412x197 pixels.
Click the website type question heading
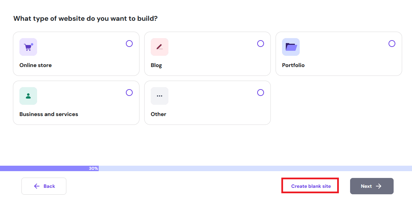pos(85,18)
